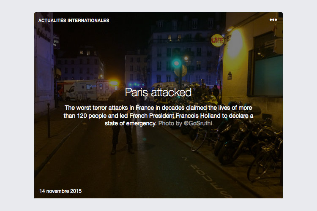
Task: Click the gray page background outside the card
Action: pyautogui.click(x=17, y=105)
